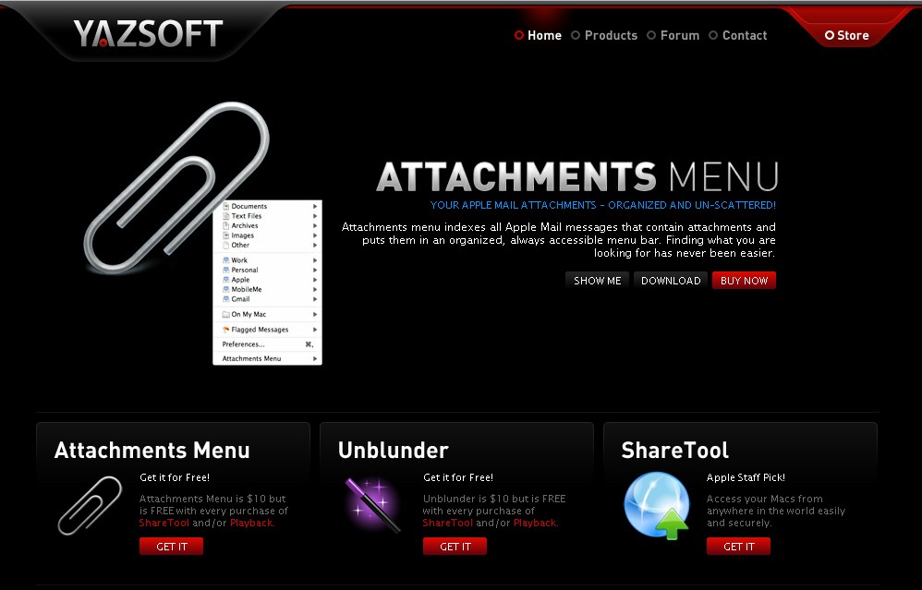
Task: Select the Work mailbox entry
Action: pos(268,260)
